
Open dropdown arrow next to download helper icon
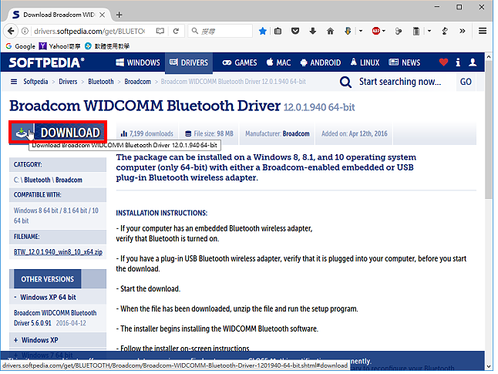click(361, 31)
